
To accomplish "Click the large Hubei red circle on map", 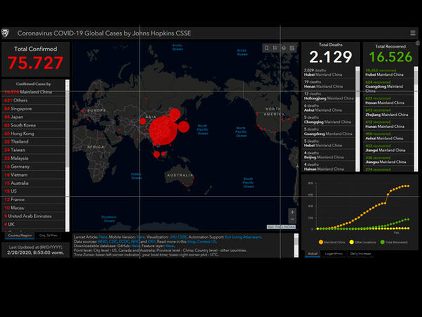I will pyautogui.click(x=163, y=130).
